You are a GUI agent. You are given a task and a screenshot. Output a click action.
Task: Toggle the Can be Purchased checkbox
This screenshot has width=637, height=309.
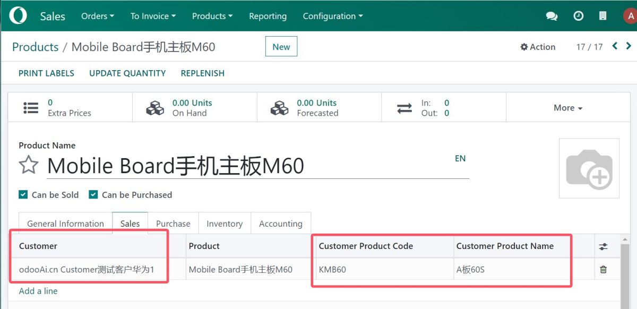click(x=93, y=194)
